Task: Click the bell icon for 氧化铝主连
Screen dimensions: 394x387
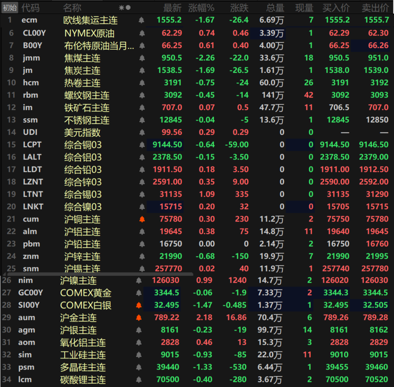Action: click(139, 343)
